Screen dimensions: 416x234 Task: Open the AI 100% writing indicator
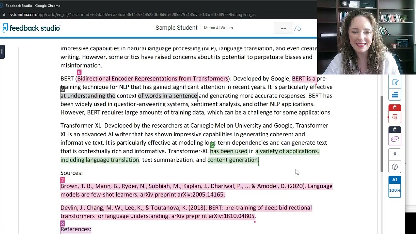[x=395, y=187]
